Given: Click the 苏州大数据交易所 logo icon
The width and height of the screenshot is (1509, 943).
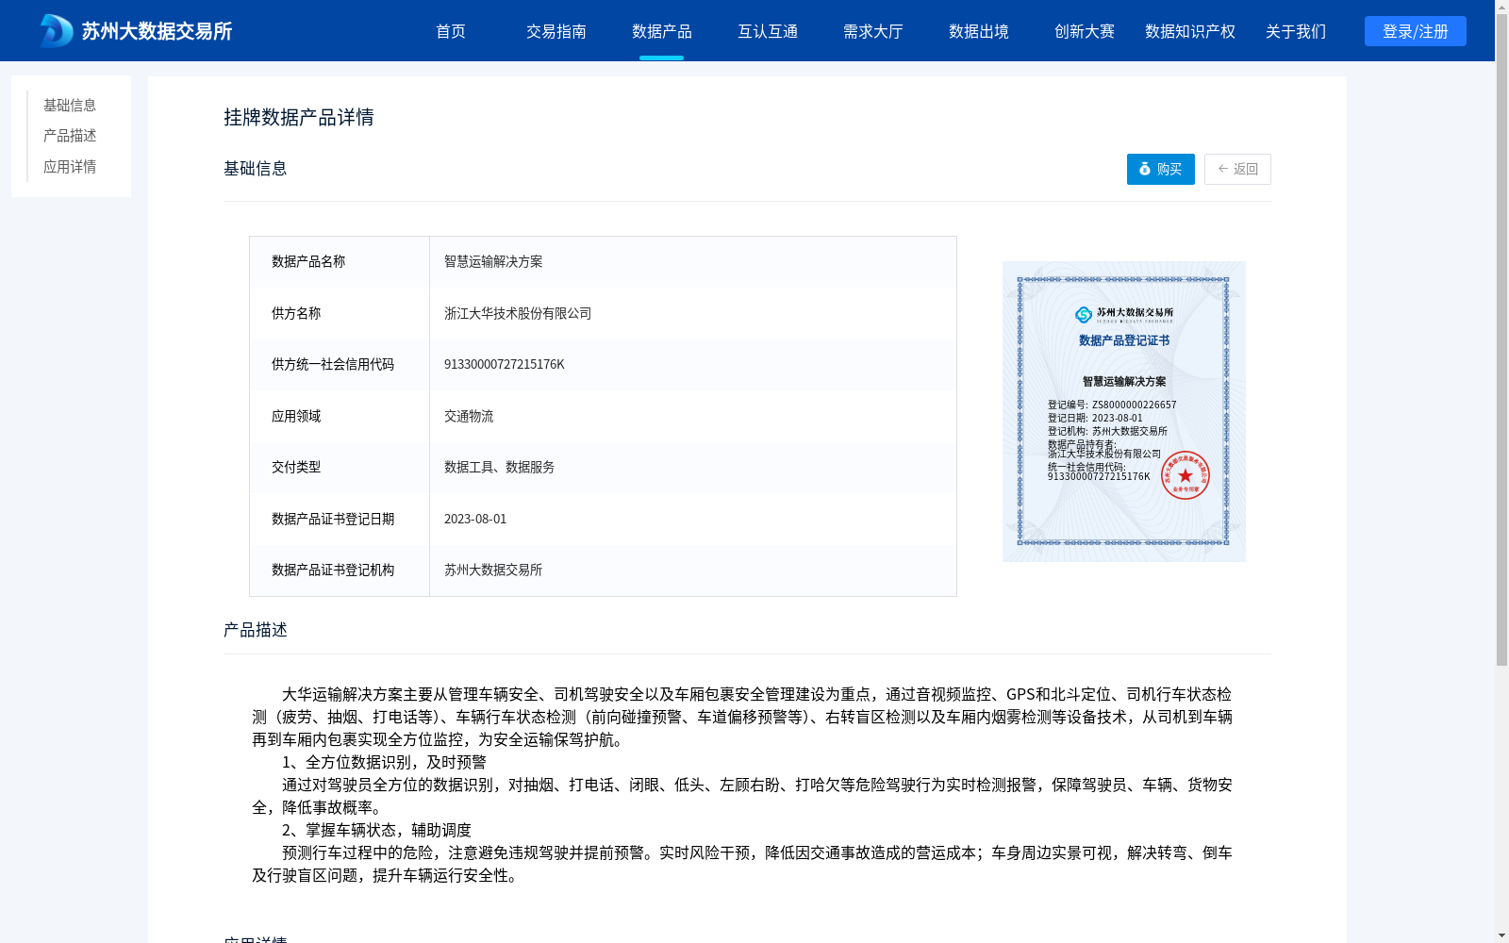Looking at the screenshot, I should pos(57,31).
